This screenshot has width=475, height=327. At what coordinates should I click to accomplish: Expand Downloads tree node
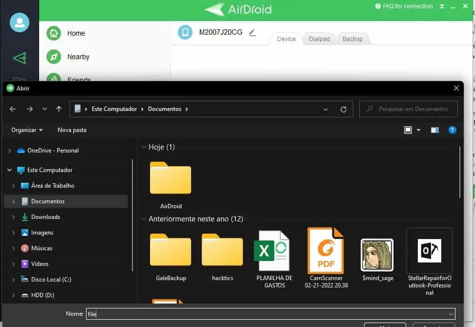tap(13, 217)
